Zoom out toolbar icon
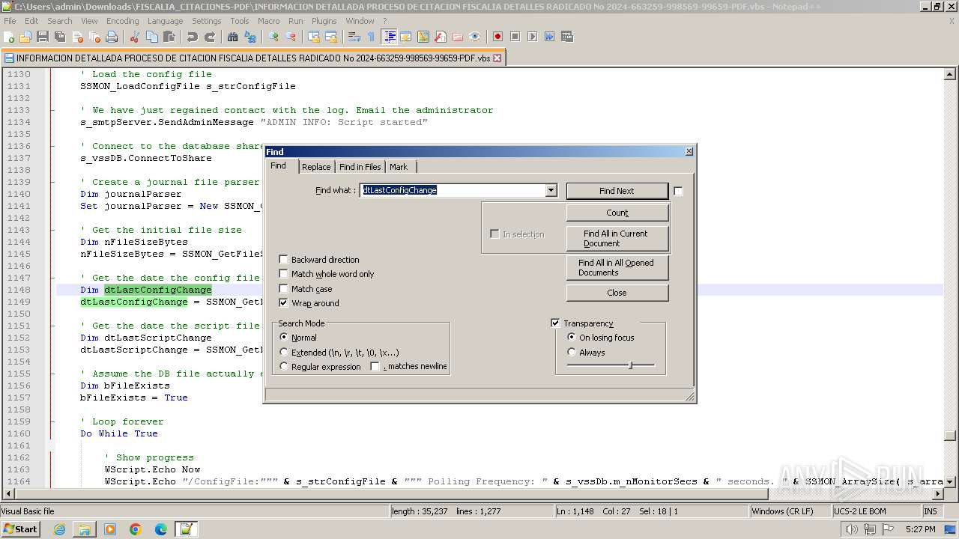Viewport: 959px width, 539px height. coord(291,37)
